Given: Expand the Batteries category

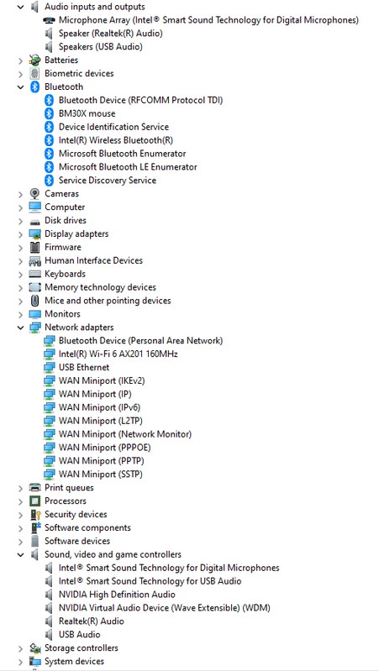Looking at the screenshot, I should tap(20, 60).
